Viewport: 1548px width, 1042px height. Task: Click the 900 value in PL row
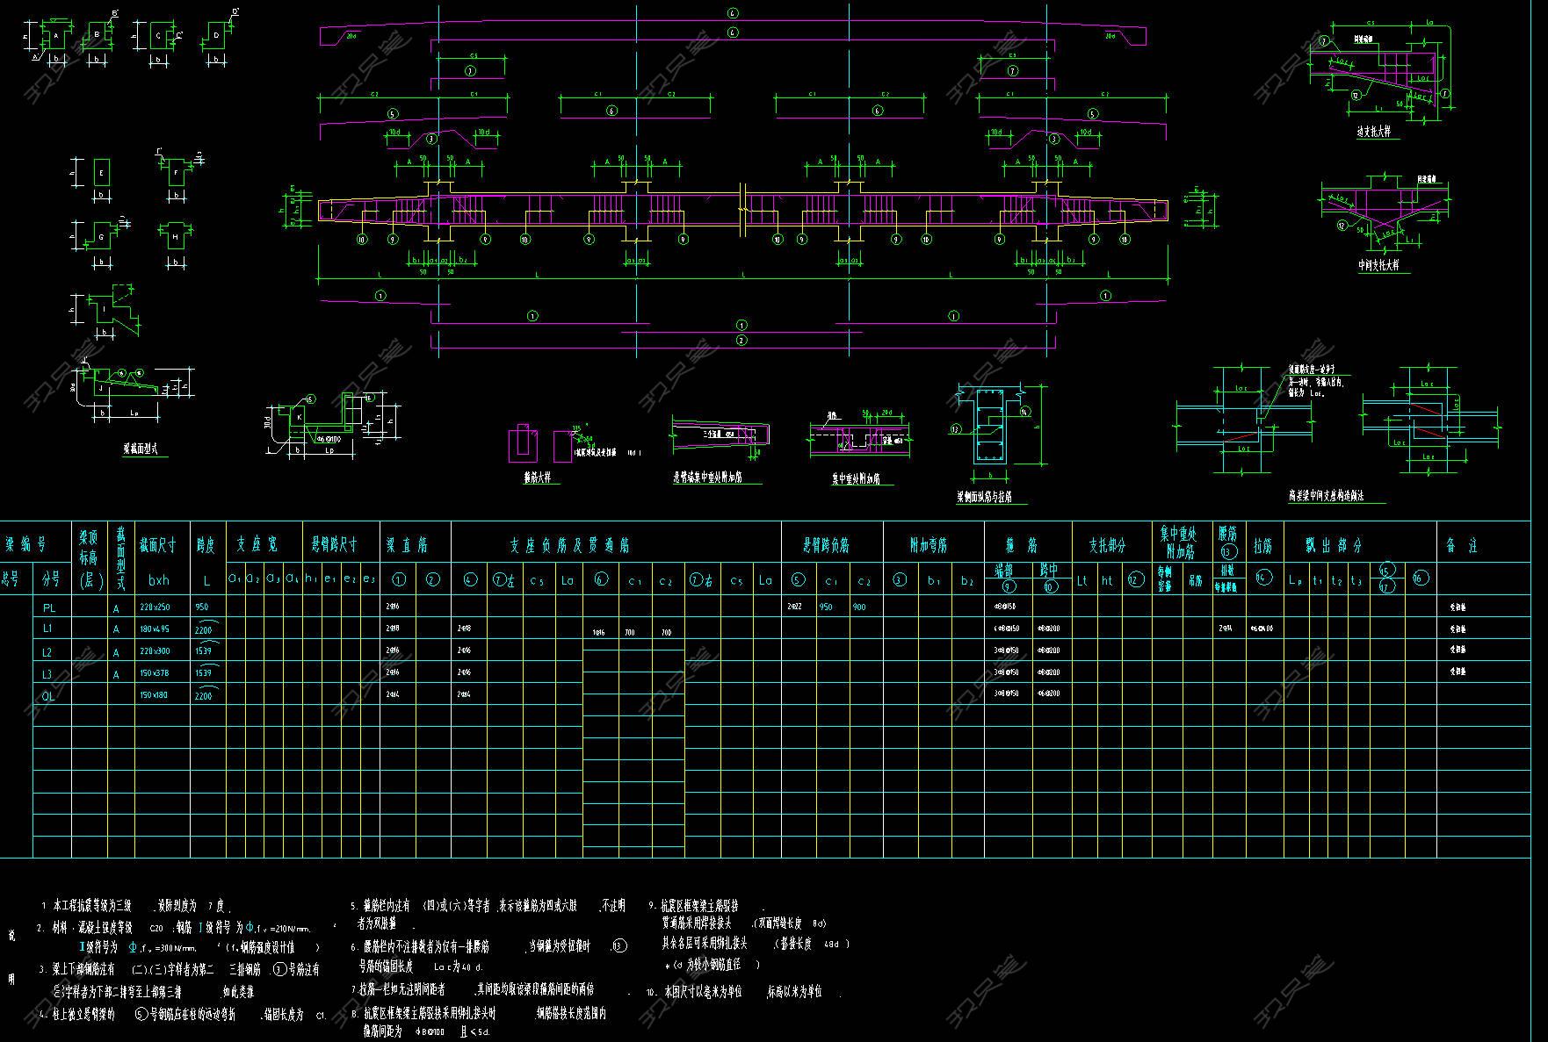pyautogui.click(x=858, y=607)
